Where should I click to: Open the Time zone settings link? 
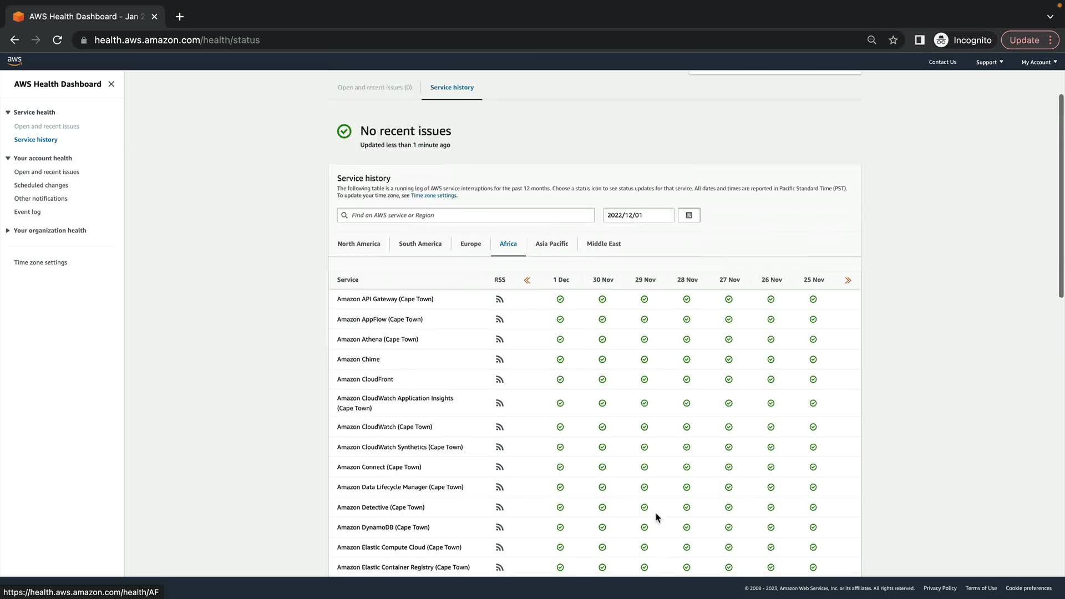434,196
